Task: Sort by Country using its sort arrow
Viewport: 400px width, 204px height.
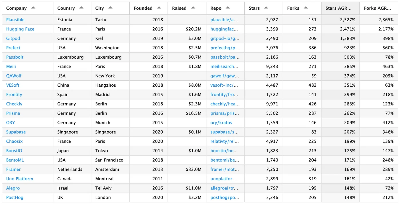Action: [x=81, y=8]
